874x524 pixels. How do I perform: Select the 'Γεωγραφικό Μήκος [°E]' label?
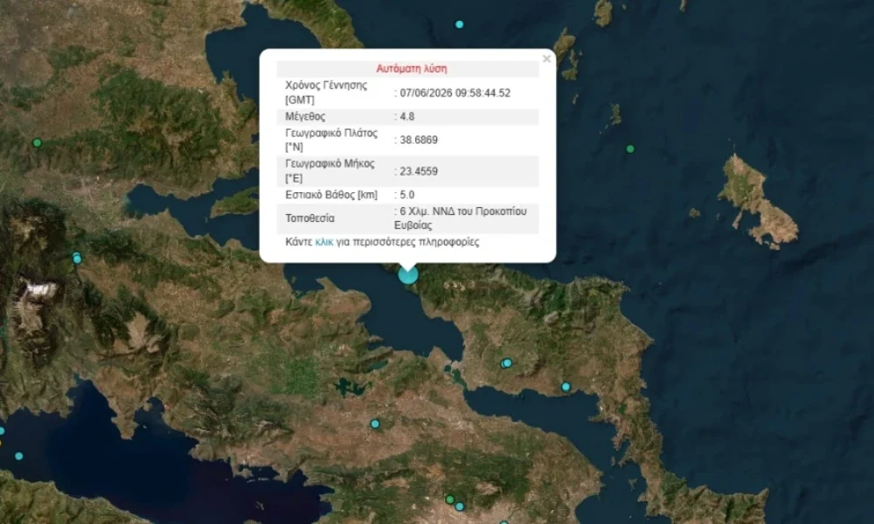point(330,171)
